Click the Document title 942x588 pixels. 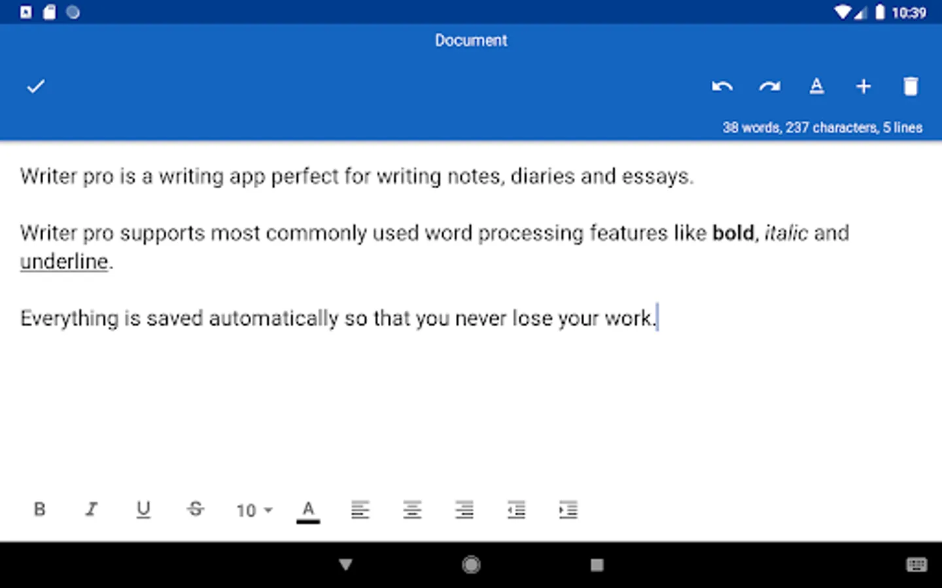[x=471, y=41]
